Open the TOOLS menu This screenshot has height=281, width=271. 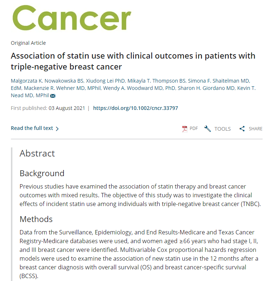point(222,128)
